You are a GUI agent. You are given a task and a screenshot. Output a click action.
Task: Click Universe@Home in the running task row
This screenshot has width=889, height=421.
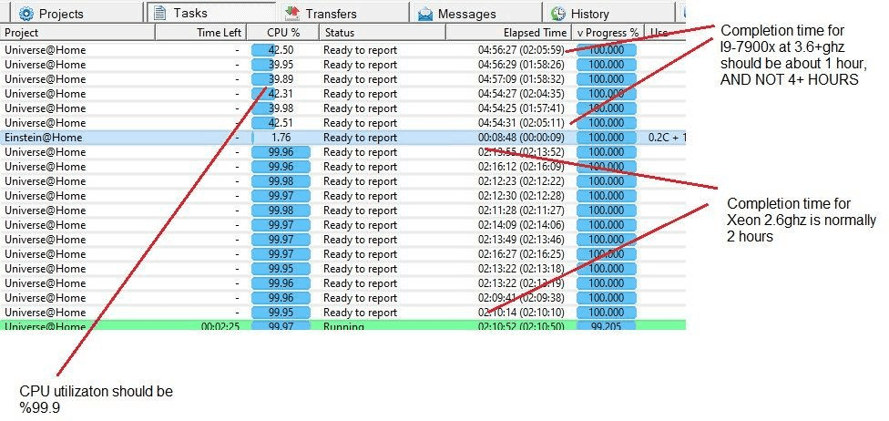tap(46, 326)
